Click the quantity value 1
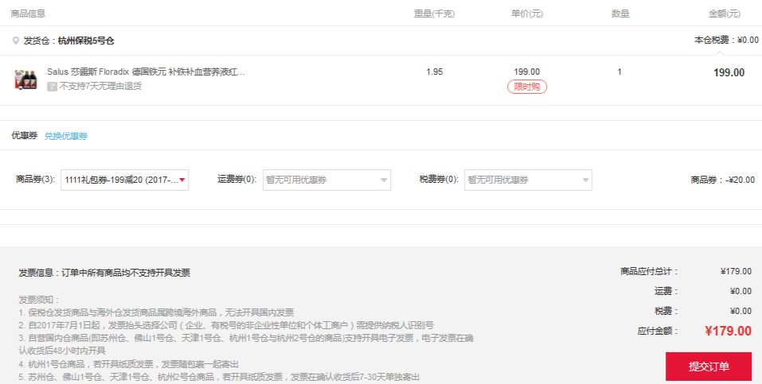The height and width of the screenshot is (384, 762). (619, 72)
